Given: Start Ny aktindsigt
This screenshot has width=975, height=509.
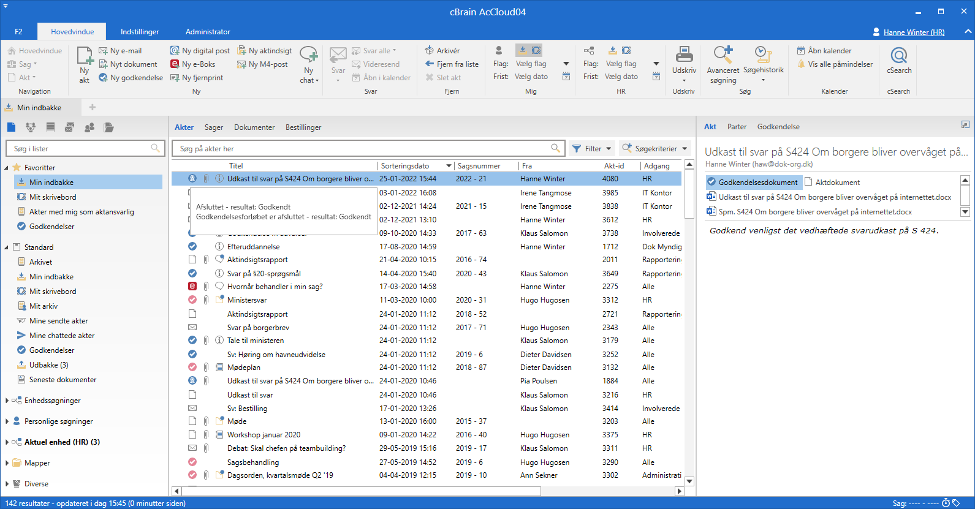Looking at the screenshot, I should tap(265, 51).
